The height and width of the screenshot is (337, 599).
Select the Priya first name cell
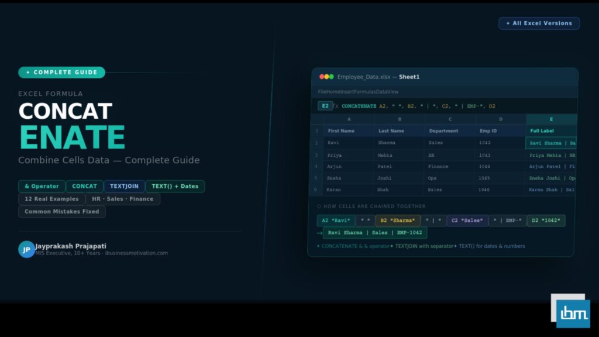(x=349, y=155)
